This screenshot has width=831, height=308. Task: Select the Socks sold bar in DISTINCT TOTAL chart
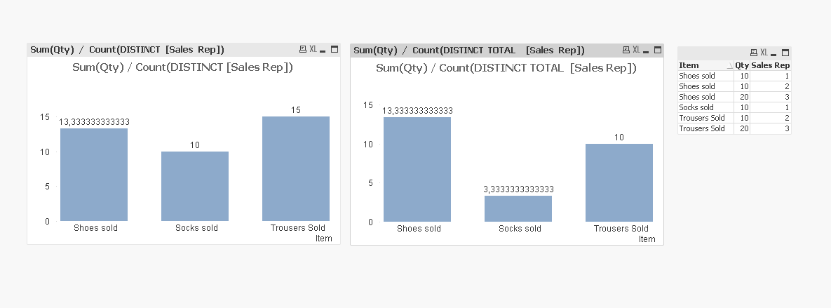[518, 208]
